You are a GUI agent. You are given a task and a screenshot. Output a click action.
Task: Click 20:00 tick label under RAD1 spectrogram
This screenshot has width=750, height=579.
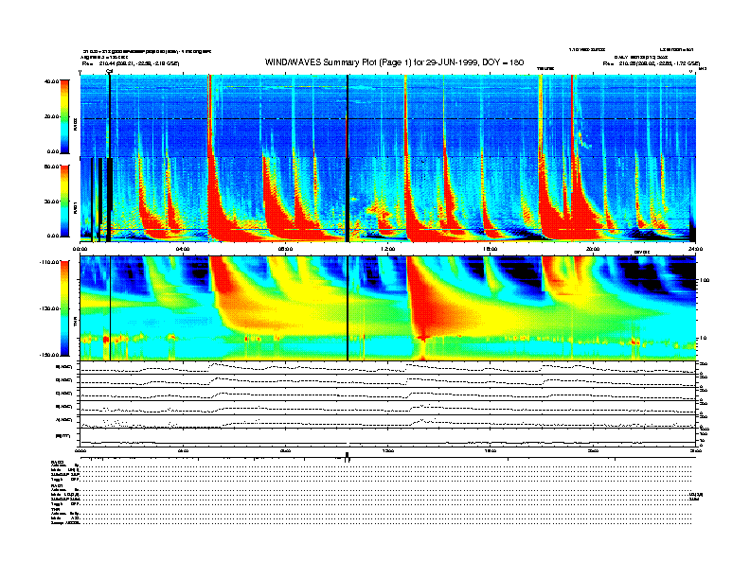click(593, 249)
